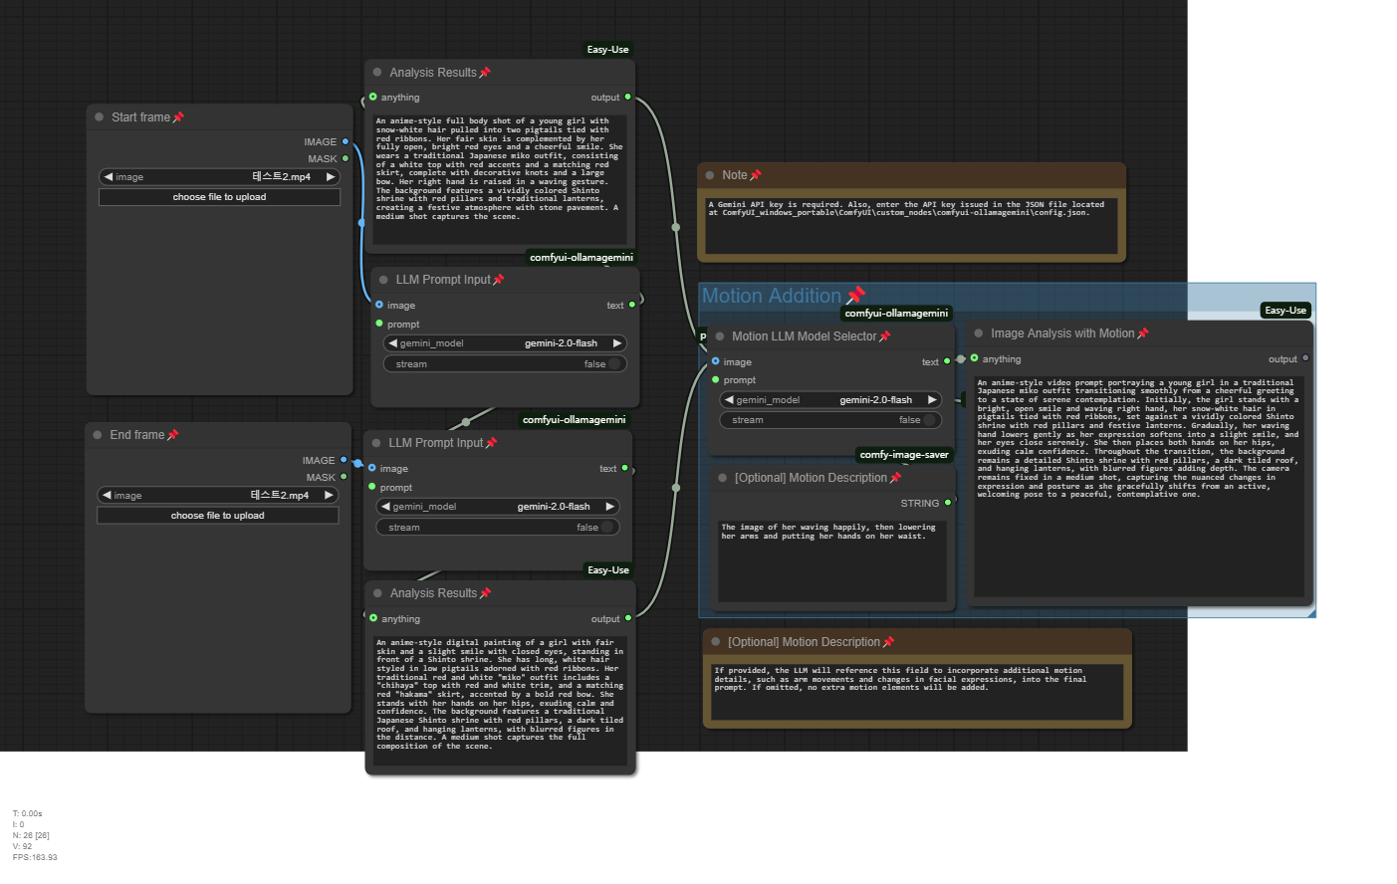Click pin icon on lower Analysis Results node

click(485, 593)
